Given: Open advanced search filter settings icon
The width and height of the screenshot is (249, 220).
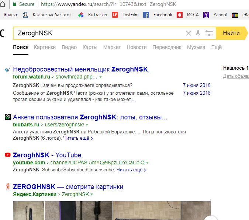Looking at the screenshot, I should coord(209,33).
